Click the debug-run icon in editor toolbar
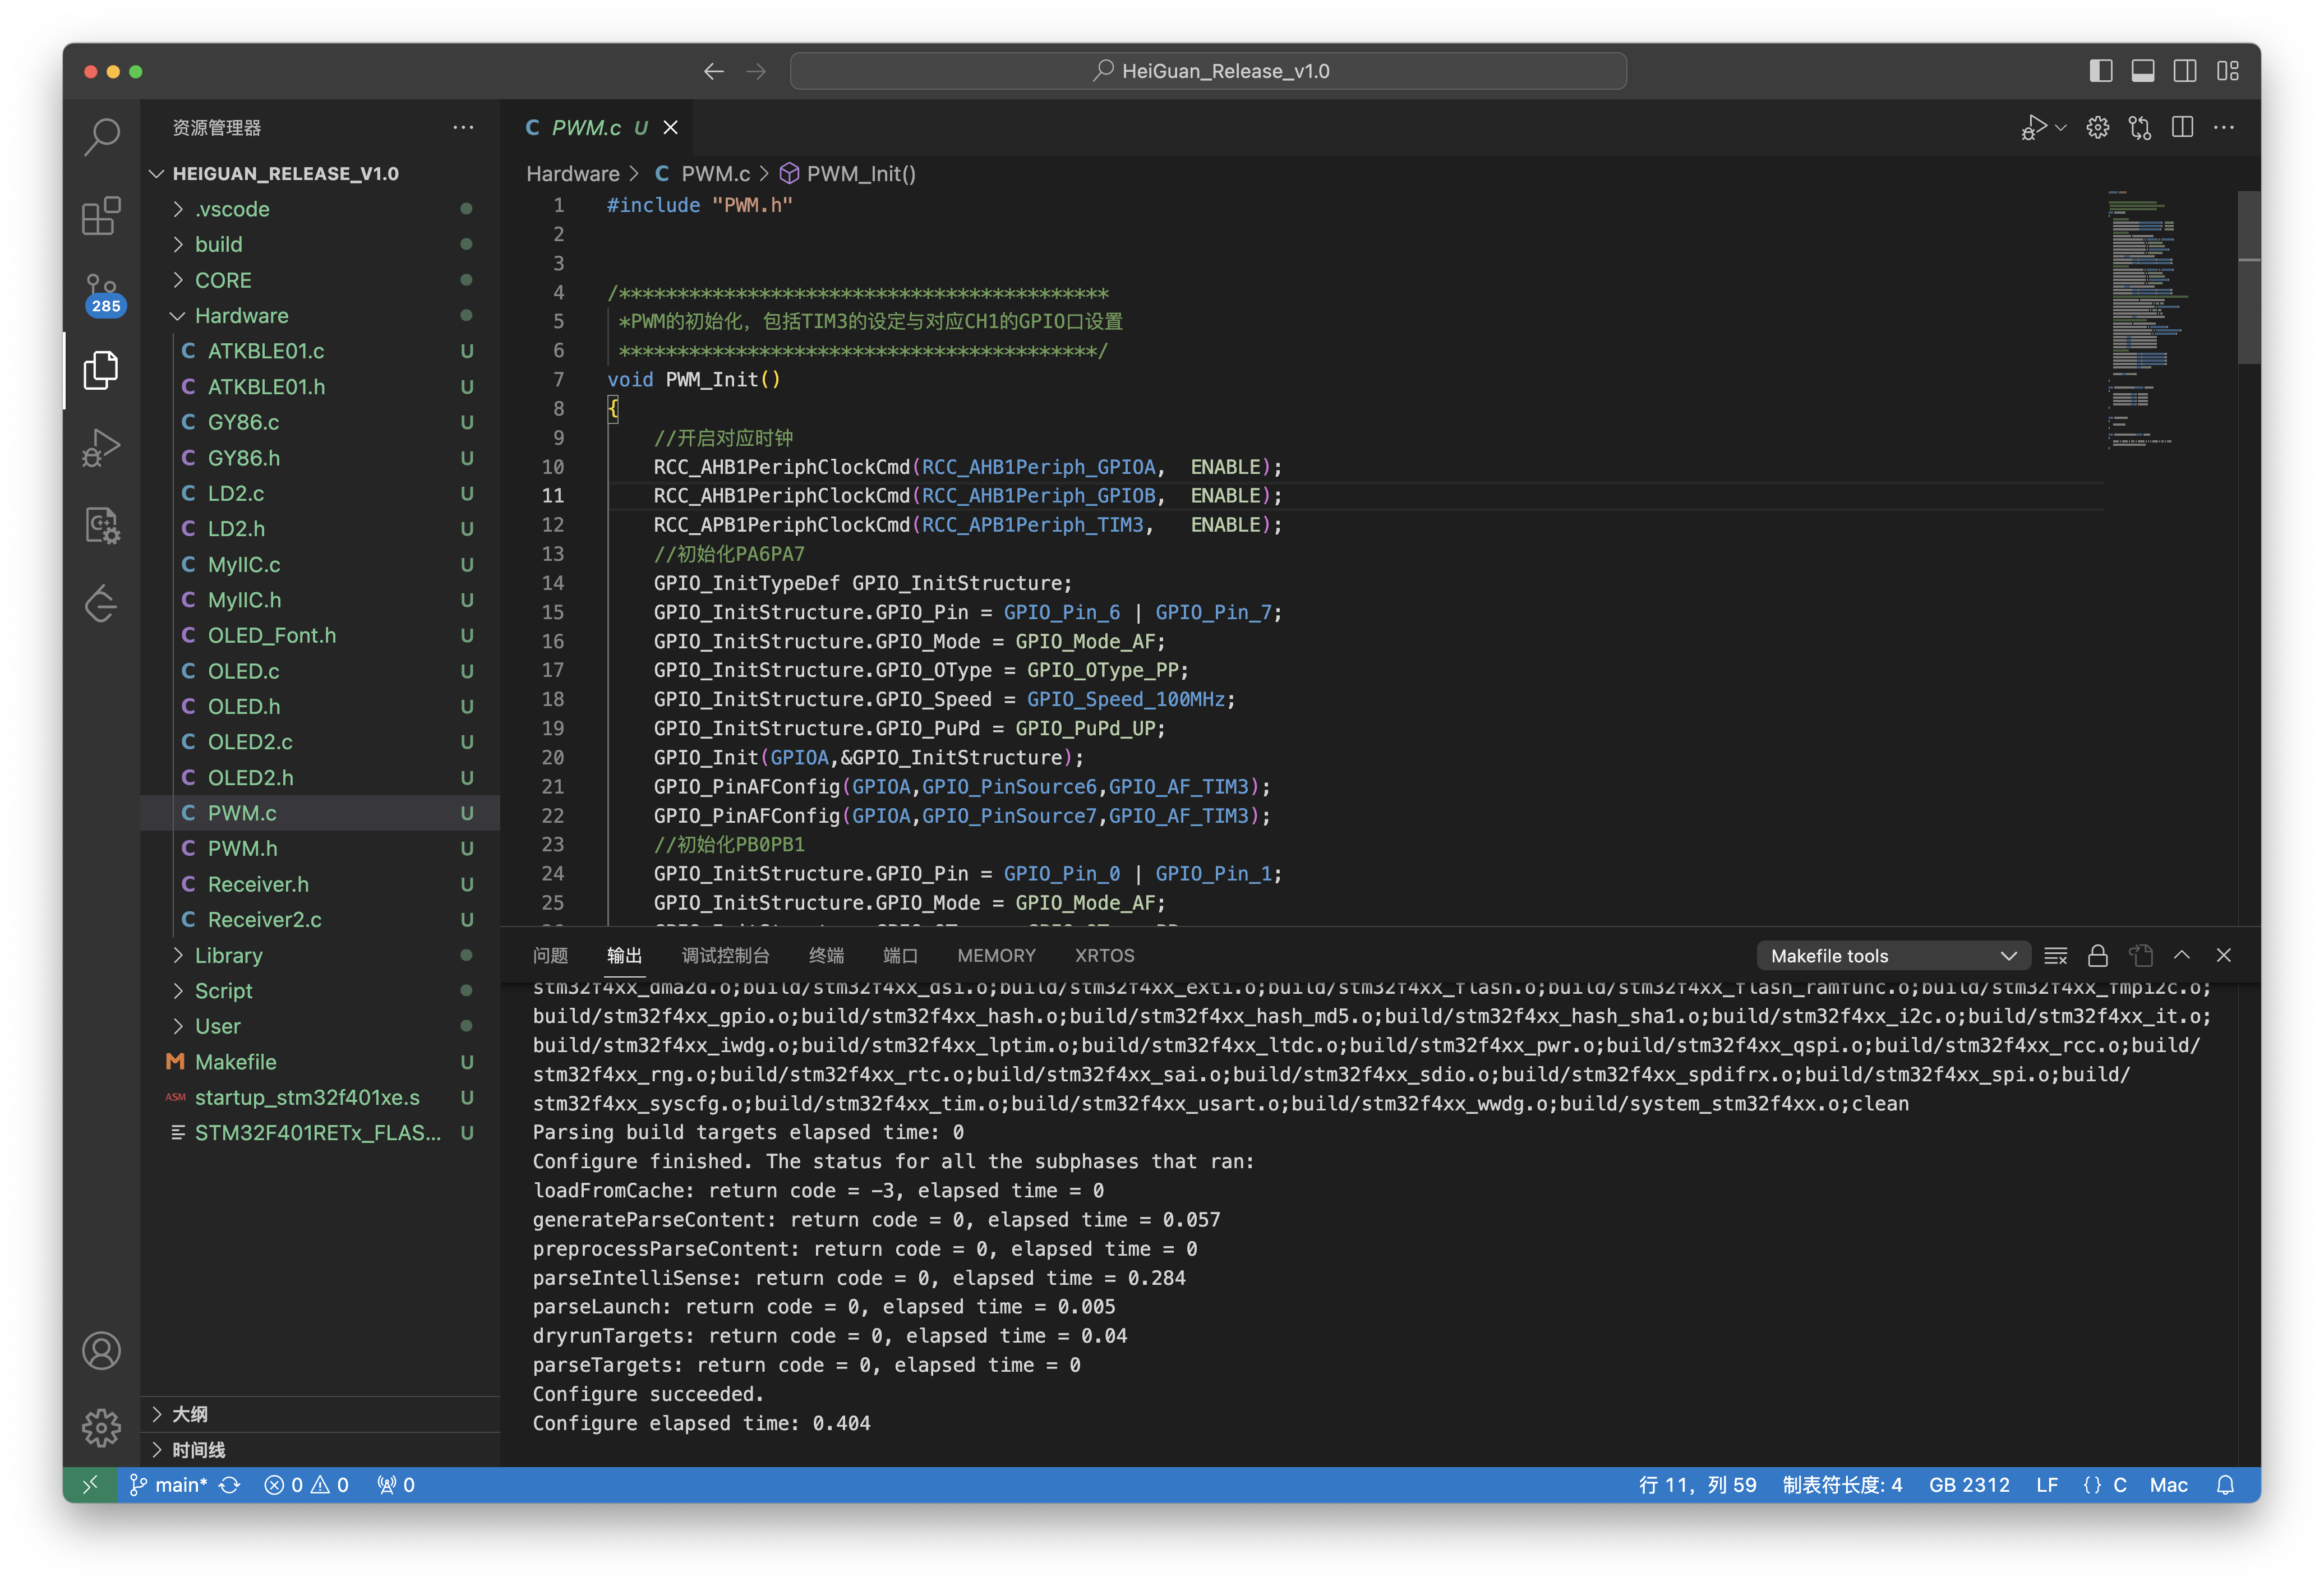This screenshot has width=2324, height=1586. [x=2034, y=128]
